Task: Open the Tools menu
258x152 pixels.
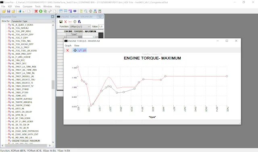Action: (37, 6)
